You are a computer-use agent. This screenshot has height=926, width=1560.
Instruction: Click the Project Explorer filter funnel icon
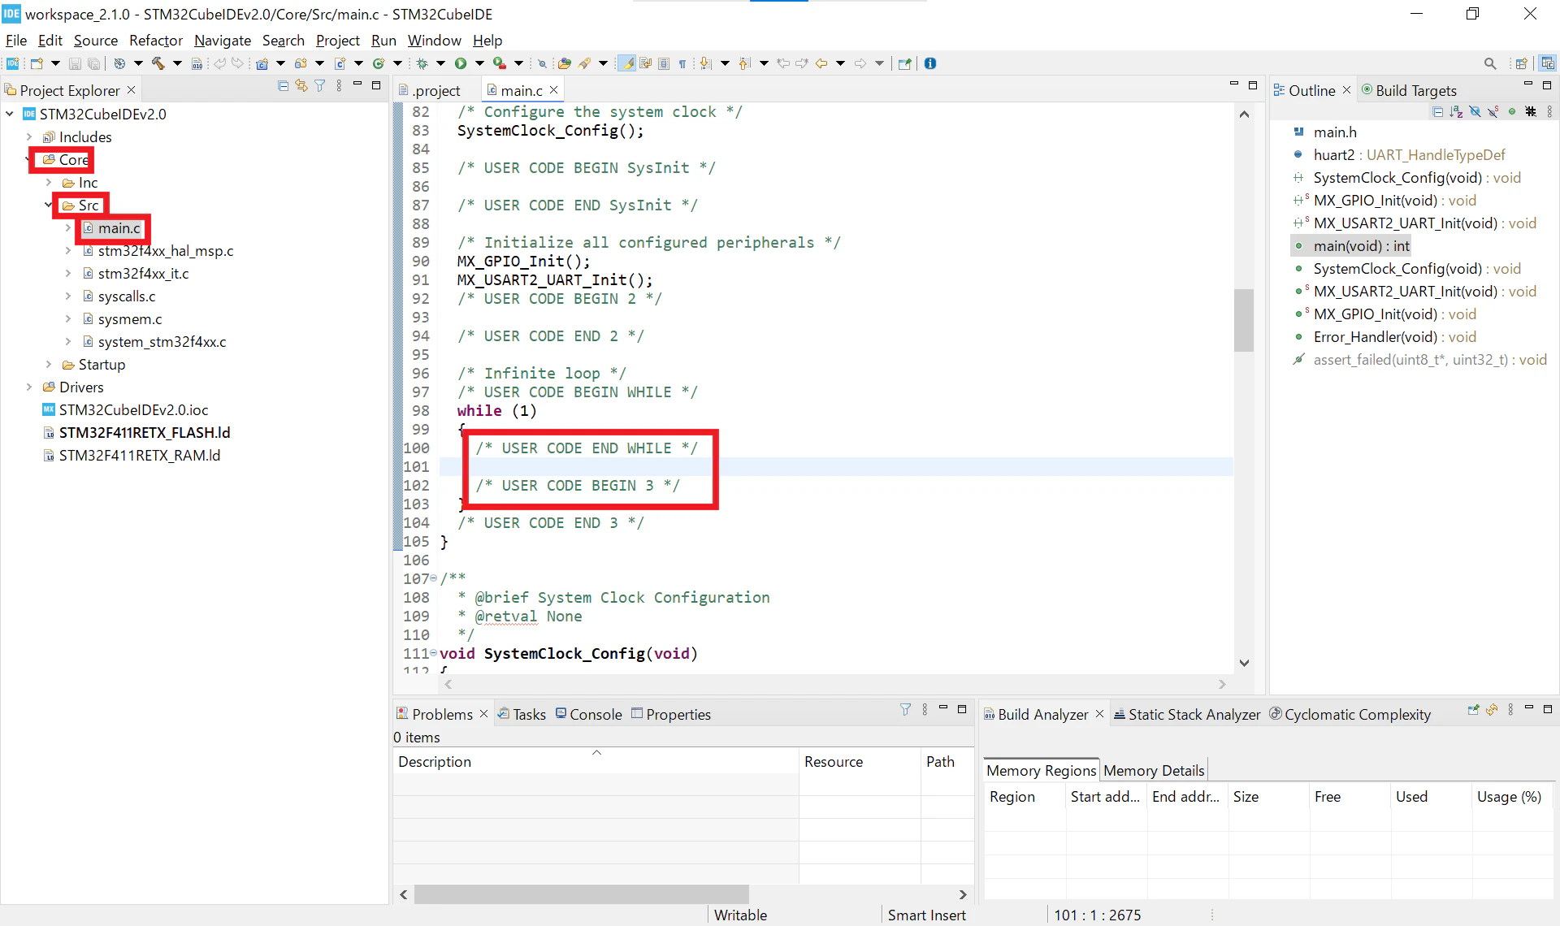pos(320,86)
